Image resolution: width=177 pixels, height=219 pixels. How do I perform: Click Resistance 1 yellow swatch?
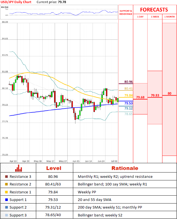6,192
